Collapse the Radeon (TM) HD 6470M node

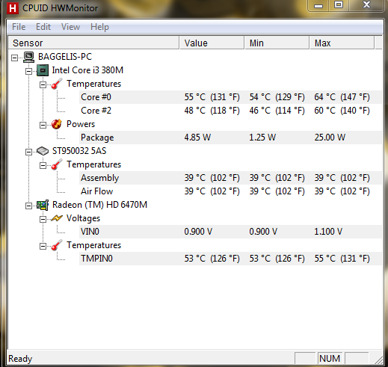pyautogui.click(x=28, y=206)
